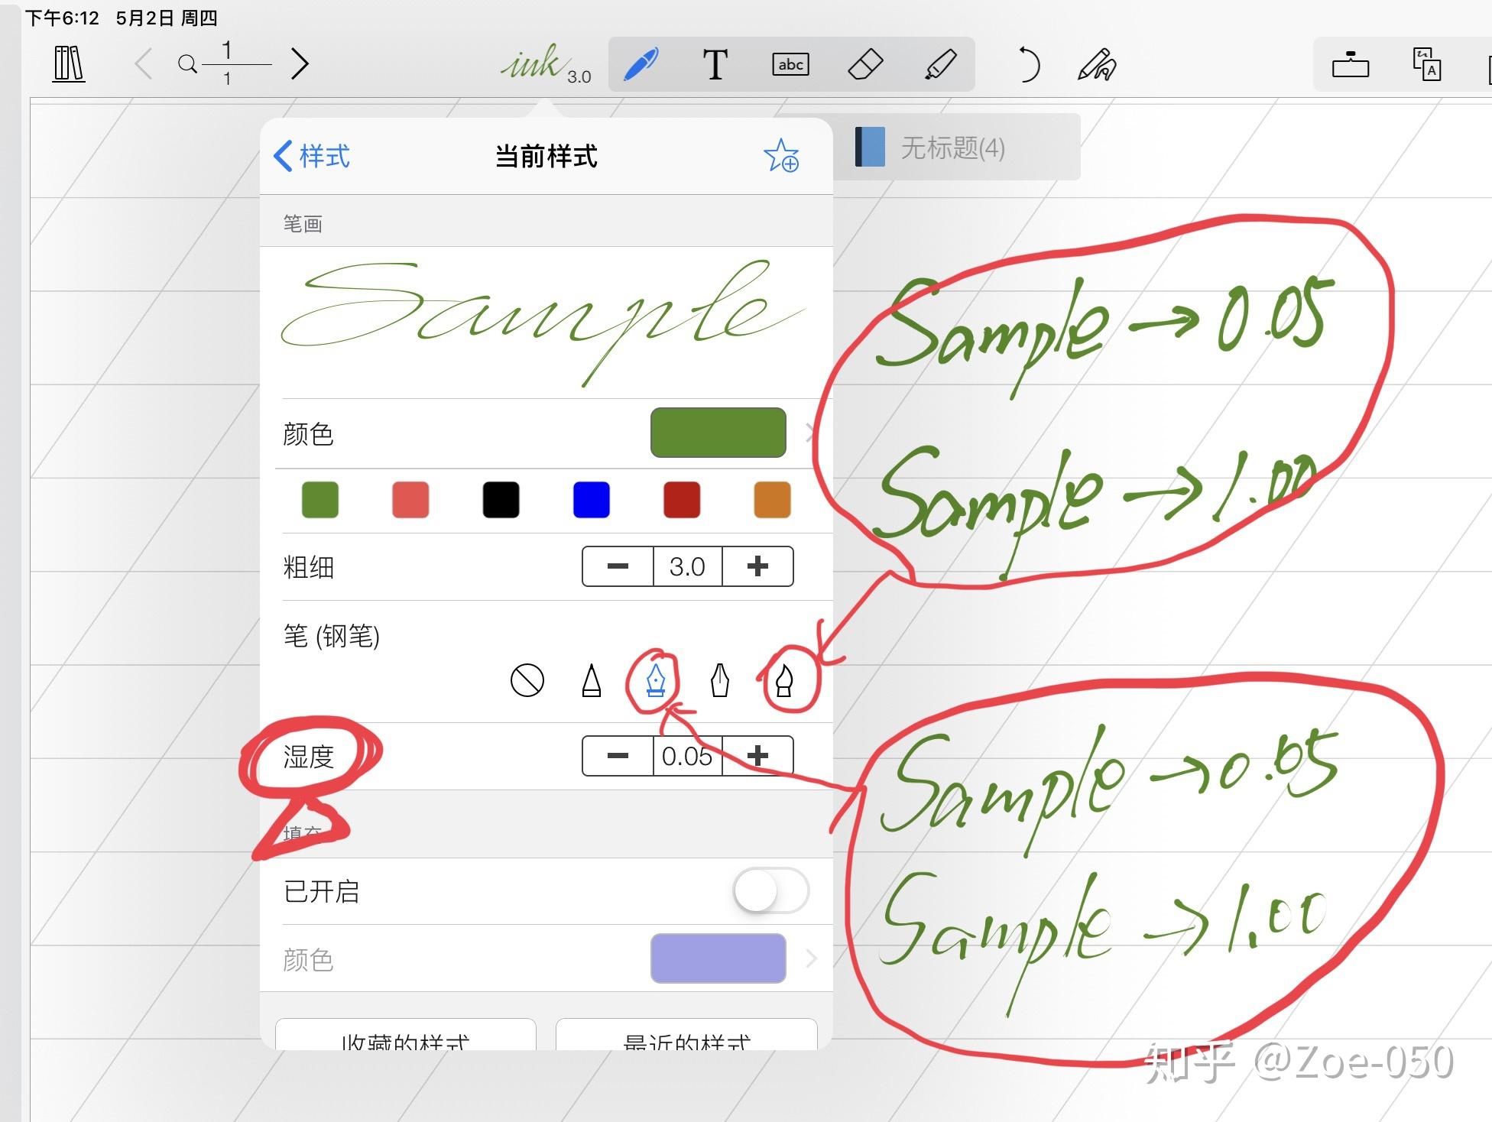Select the Highlighter tool

[939, 64]
